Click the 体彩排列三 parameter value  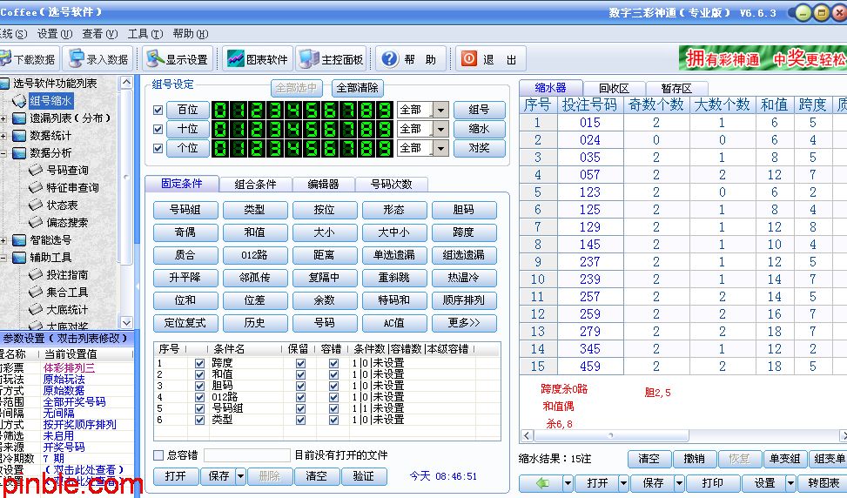click(69, 367)
